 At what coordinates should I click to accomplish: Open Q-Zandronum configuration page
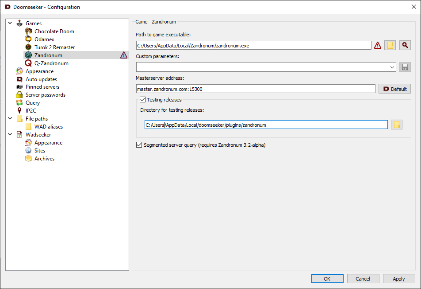point(52,63)
